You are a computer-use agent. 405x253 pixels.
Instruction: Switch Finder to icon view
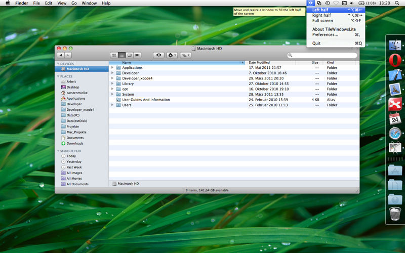pyautogui.click(x=114, y=55)
